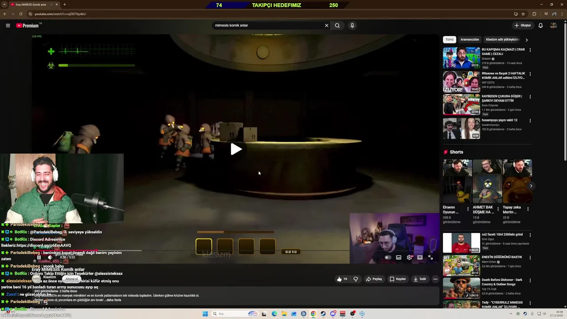Dislike the video with the thumbs-down
The width and height of the screenshot is (567, 319).
(x=356, y=279)
